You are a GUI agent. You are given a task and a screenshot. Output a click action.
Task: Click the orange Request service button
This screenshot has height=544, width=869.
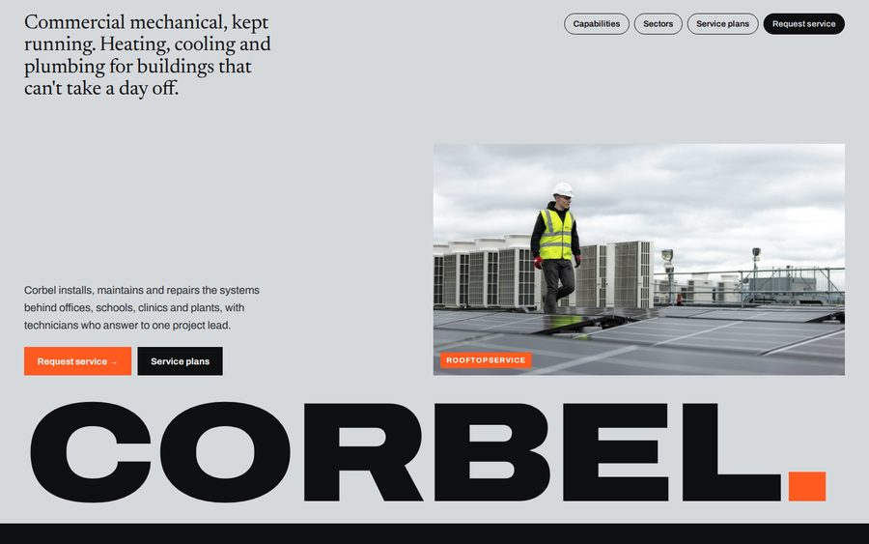pos(77,361)
